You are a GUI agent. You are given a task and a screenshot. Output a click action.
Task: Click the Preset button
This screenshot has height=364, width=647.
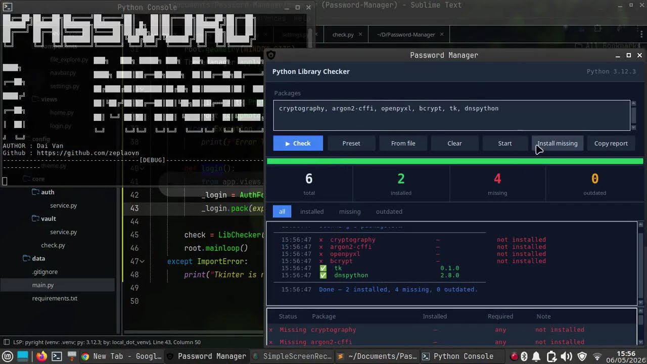[351, 143]
